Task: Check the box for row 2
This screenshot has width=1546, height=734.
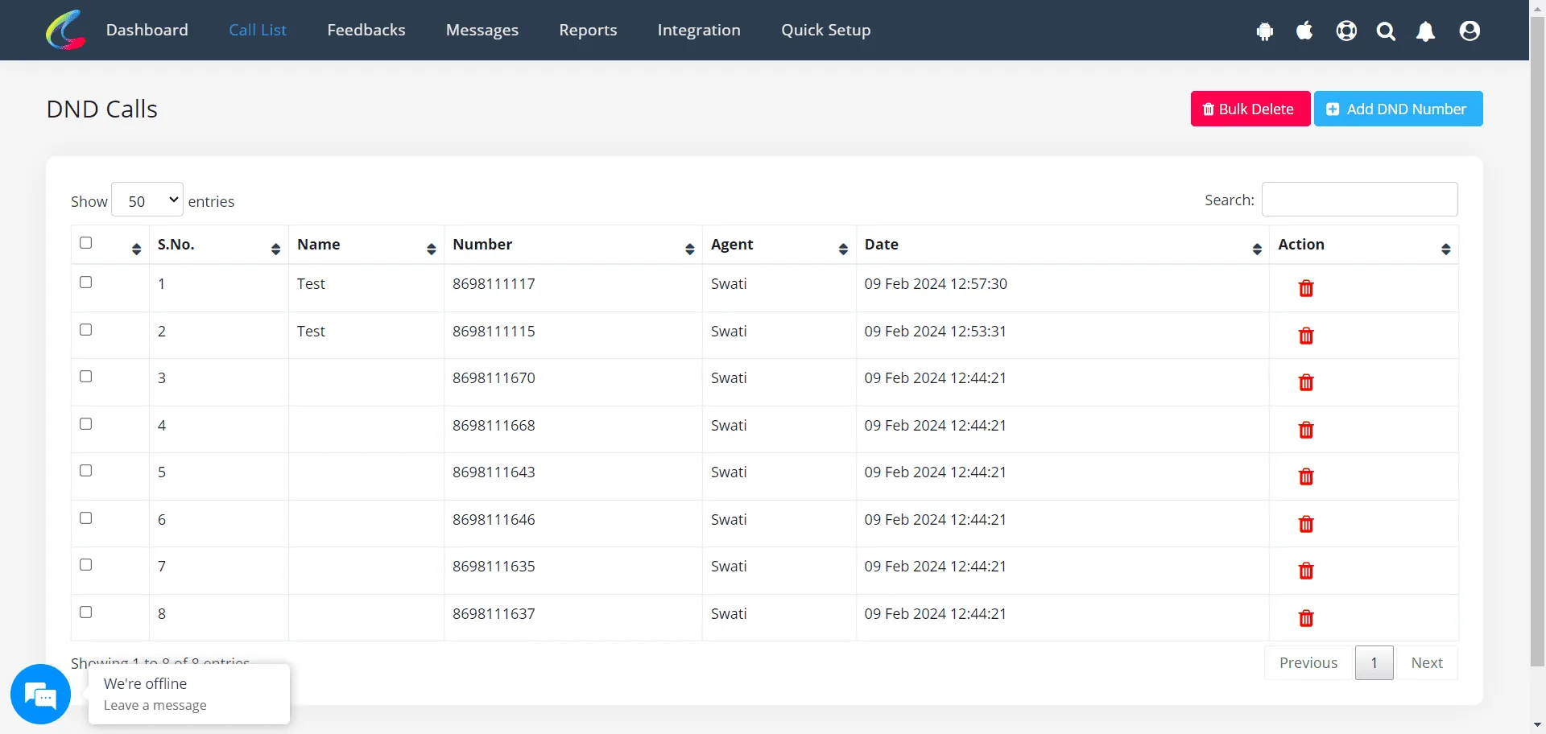Action: 86,330
